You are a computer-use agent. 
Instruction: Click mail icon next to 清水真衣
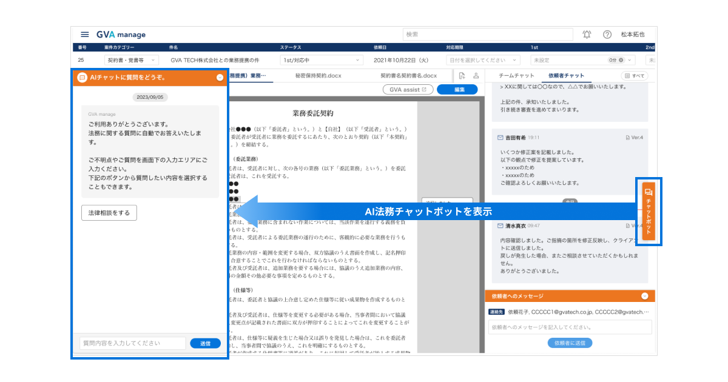pos(500,226)
